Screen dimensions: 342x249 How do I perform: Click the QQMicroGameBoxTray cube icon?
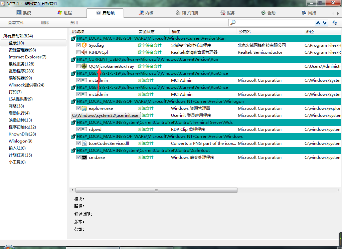[84, 66]
